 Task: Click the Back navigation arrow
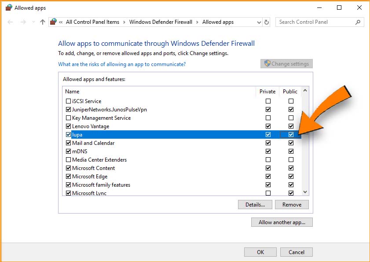pos(11,22)
